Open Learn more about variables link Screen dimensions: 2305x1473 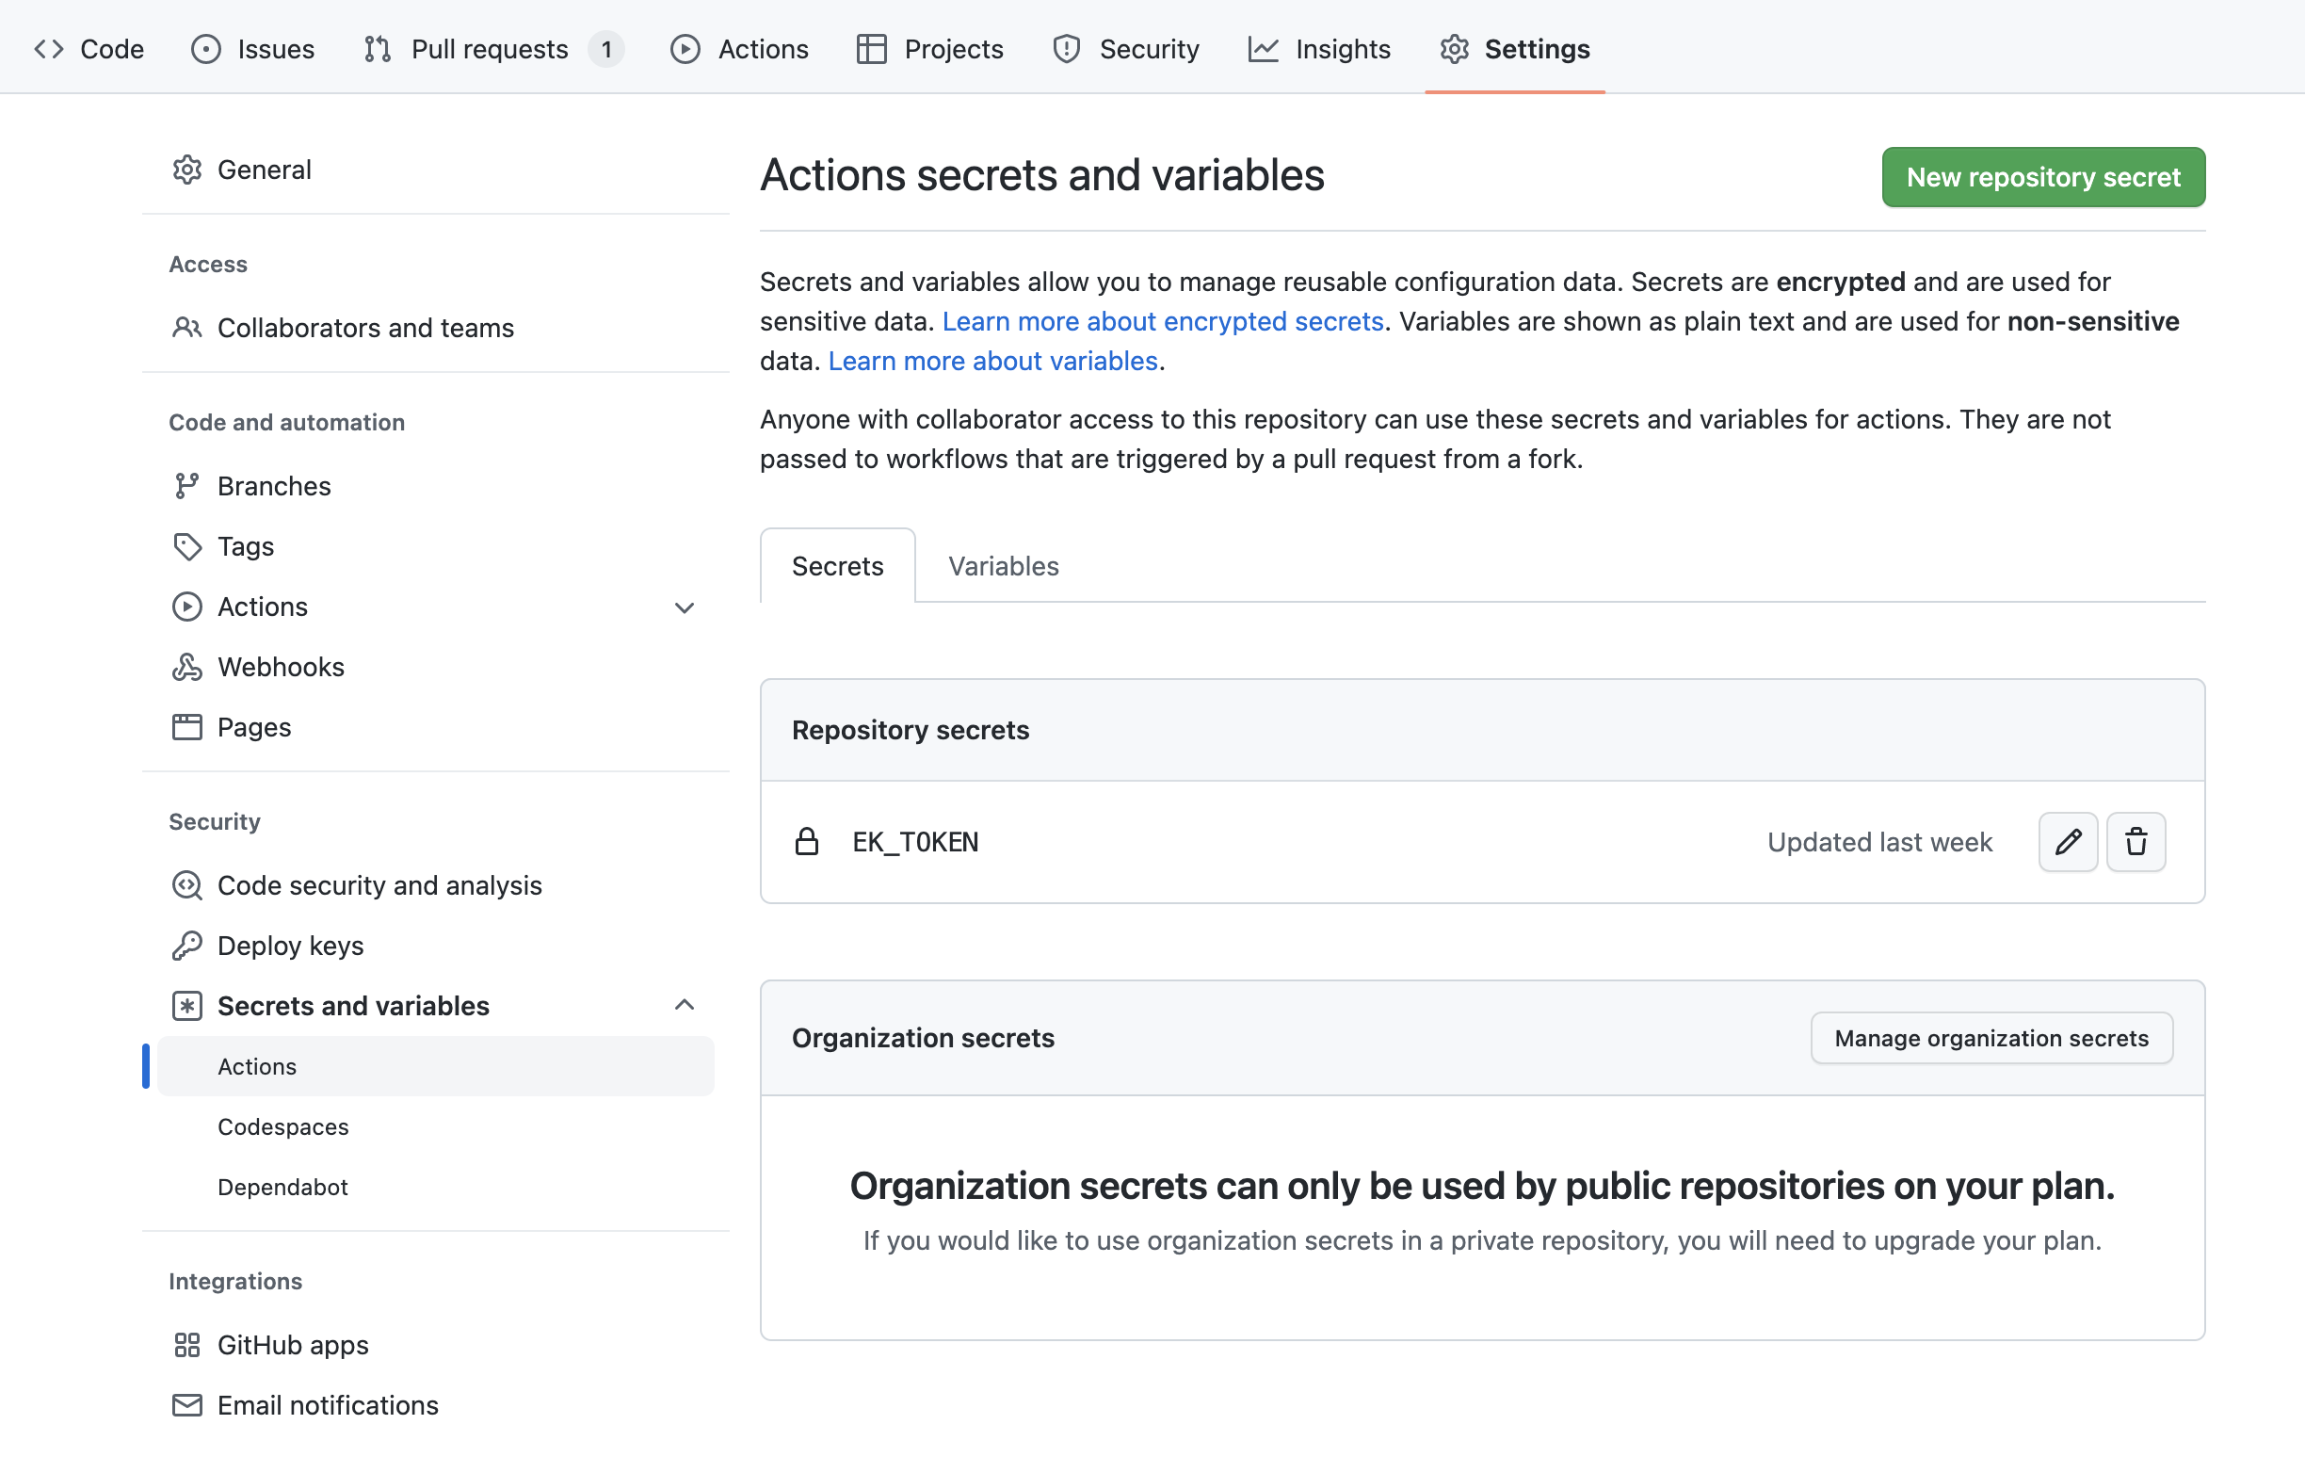click(x=992, y=361)
